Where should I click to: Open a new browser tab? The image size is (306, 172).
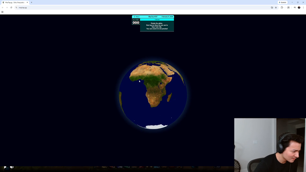click(32, 2)
